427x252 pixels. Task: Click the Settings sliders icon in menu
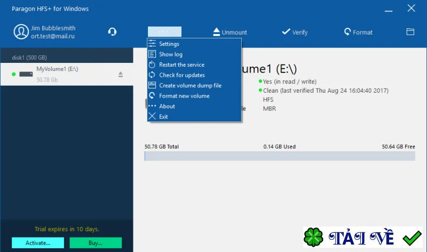pos(152,44)
